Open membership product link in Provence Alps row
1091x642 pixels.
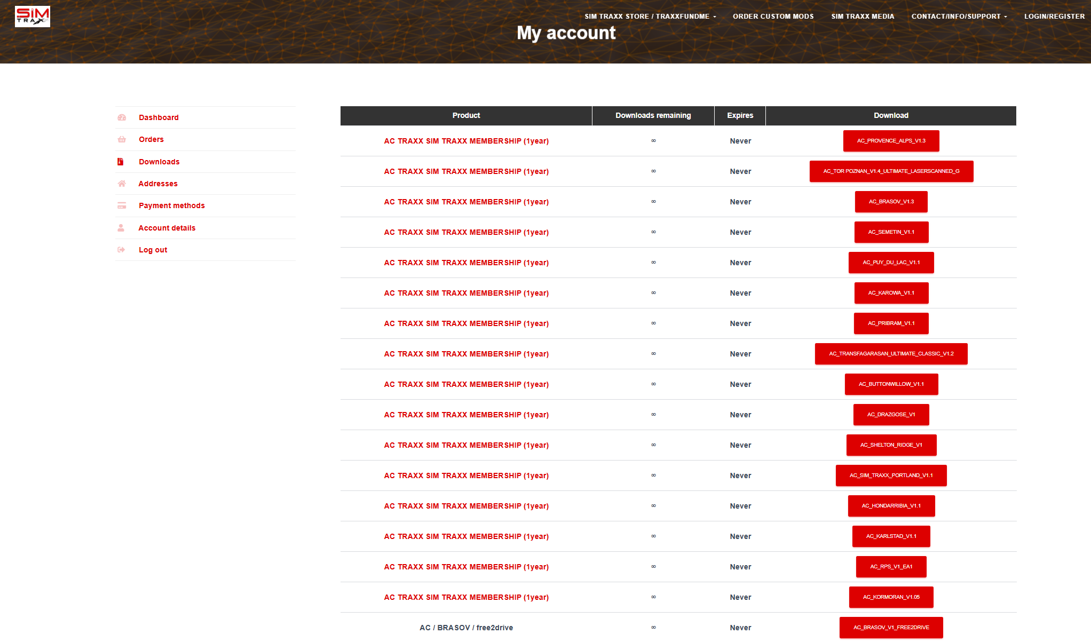(x=467, y=141)
